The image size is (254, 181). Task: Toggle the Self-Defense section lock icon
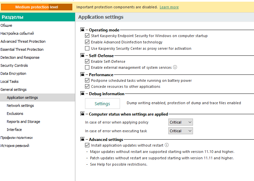point(82,55)
